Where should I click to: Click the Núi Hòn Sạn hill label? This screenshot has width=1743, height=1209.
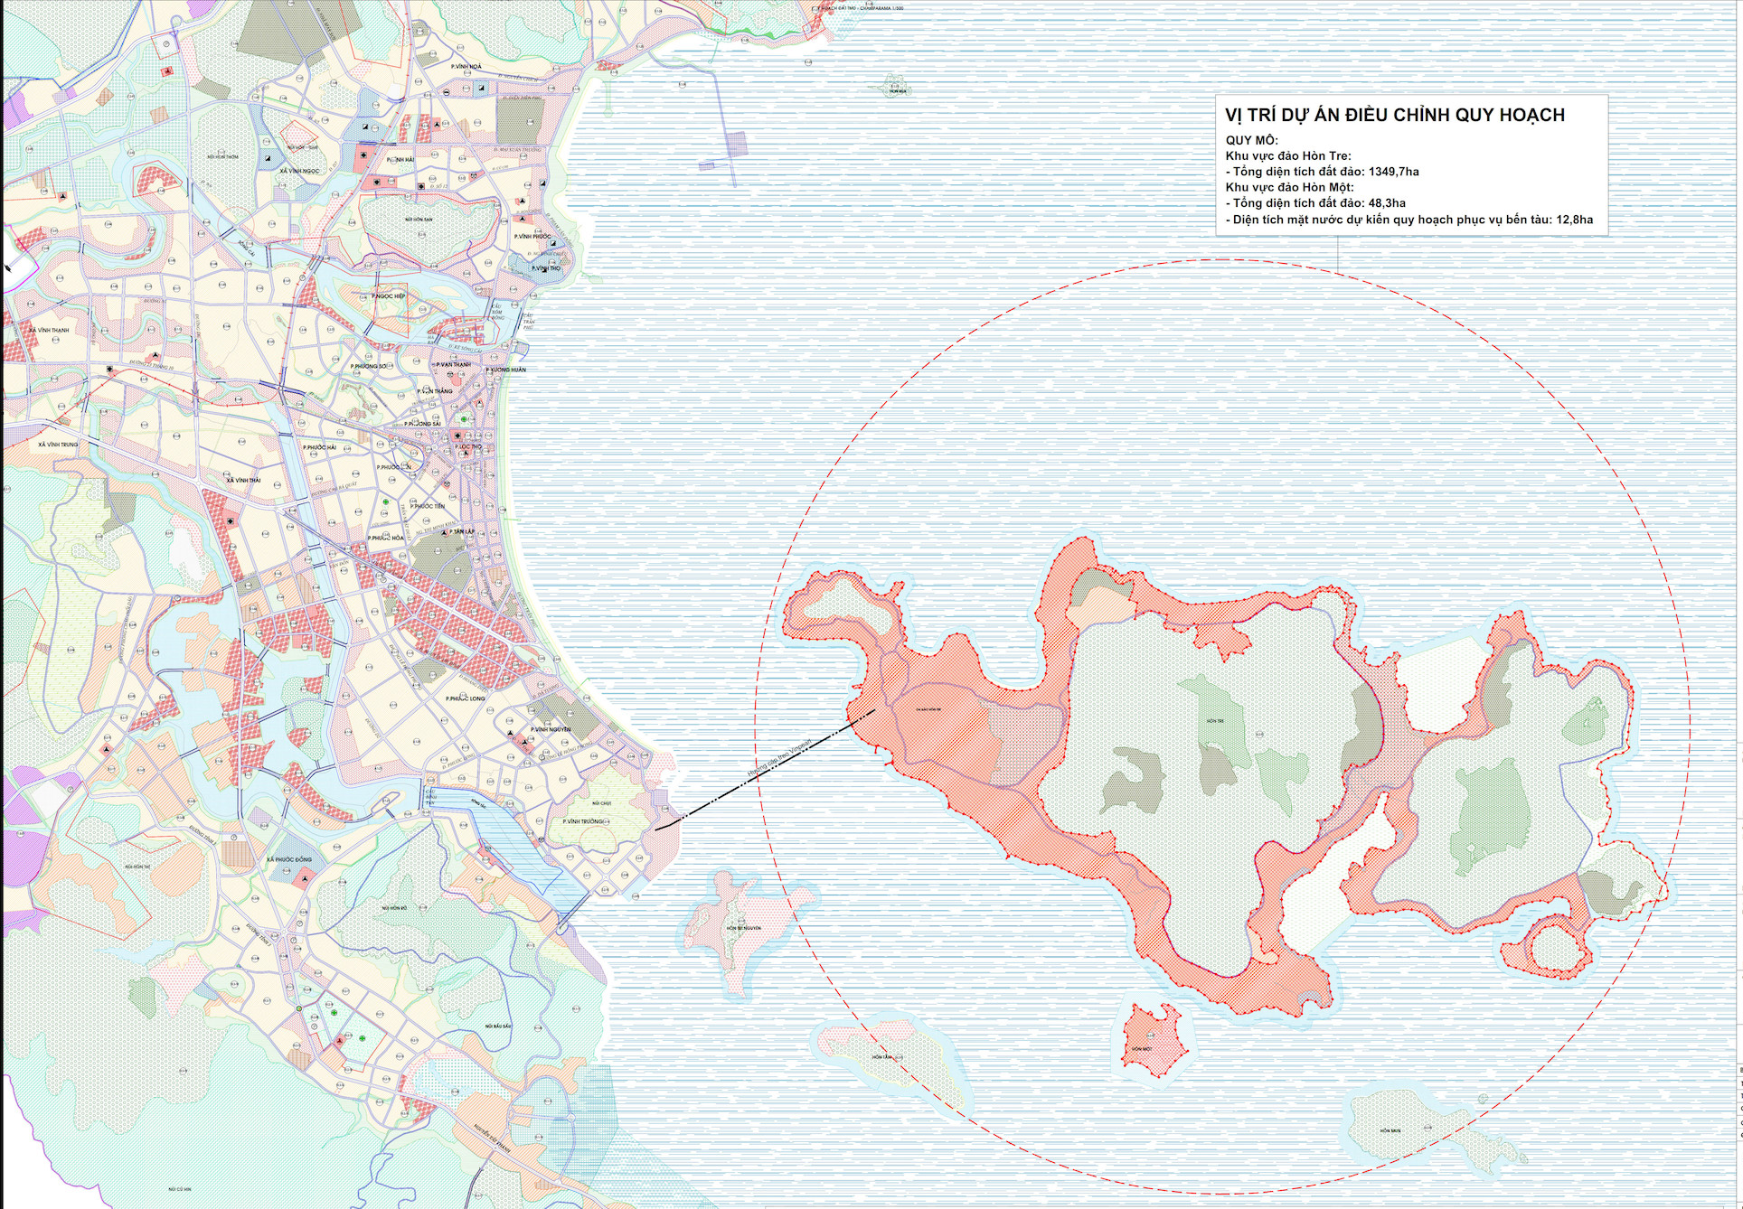tap(419, 219)
